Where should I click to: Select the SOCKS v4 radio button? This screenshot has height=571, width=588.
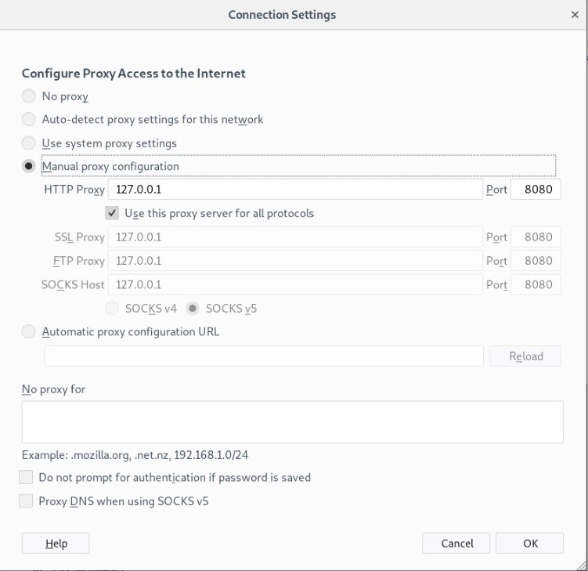[x=112, y=309]
